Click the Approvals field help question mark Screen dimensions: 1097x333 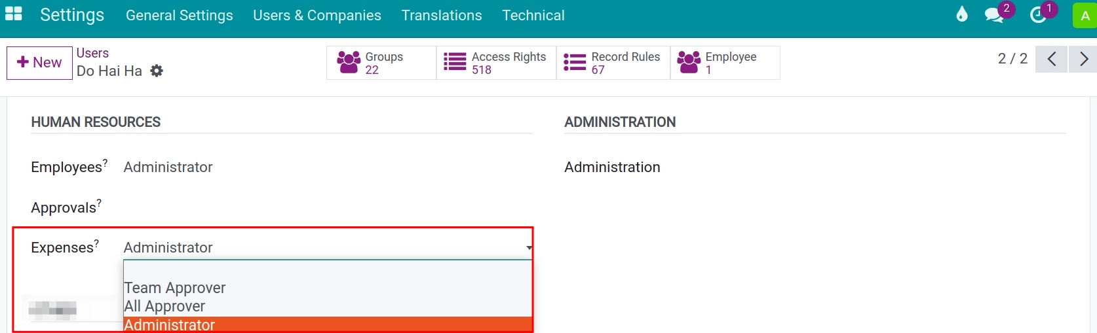[x=99, y=203]
